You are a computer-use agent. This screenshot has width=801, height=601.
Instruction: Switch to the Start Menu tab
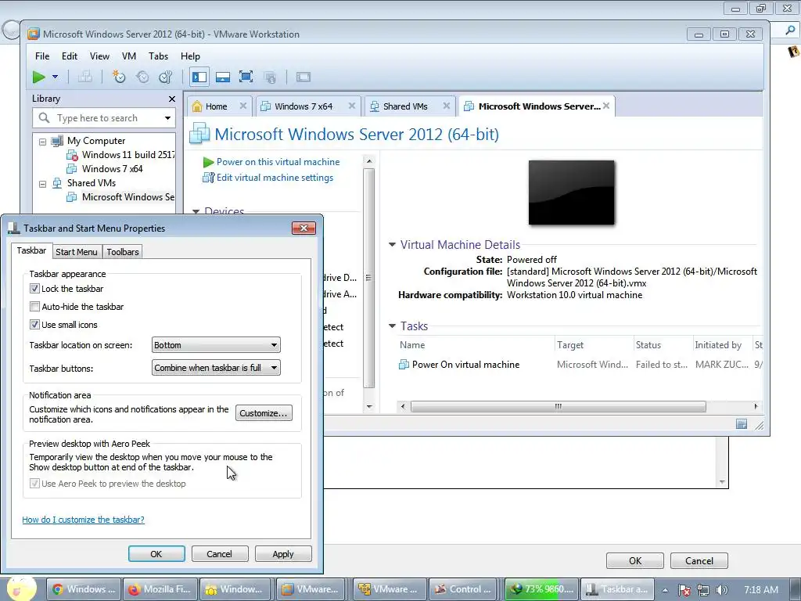[x=76, y=252]
